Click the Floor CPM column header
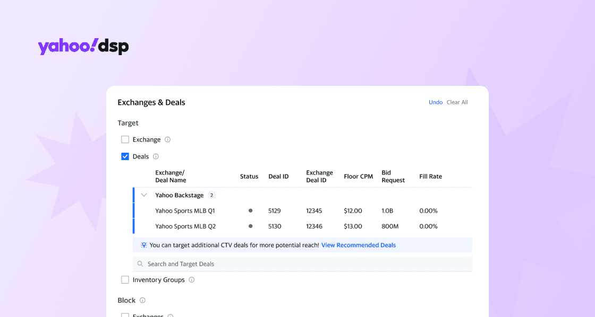This screenshot has height=317, width=595. [358, 177]
